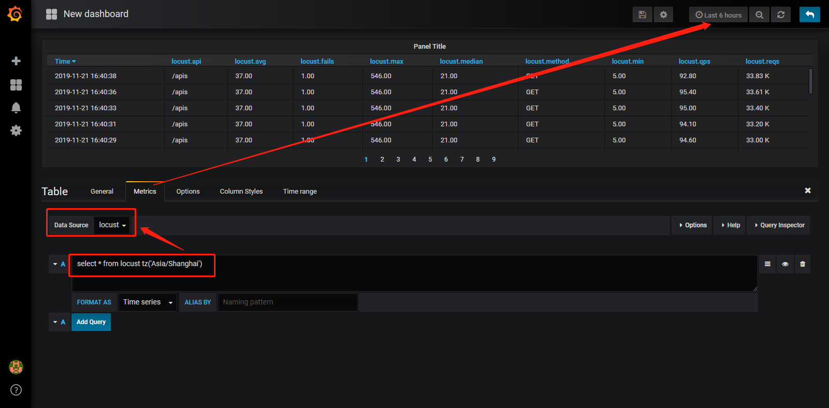This screenshot has height=408, width=829.
Task: Open the Create plus menu in sidebar
Action: [16, 61]
